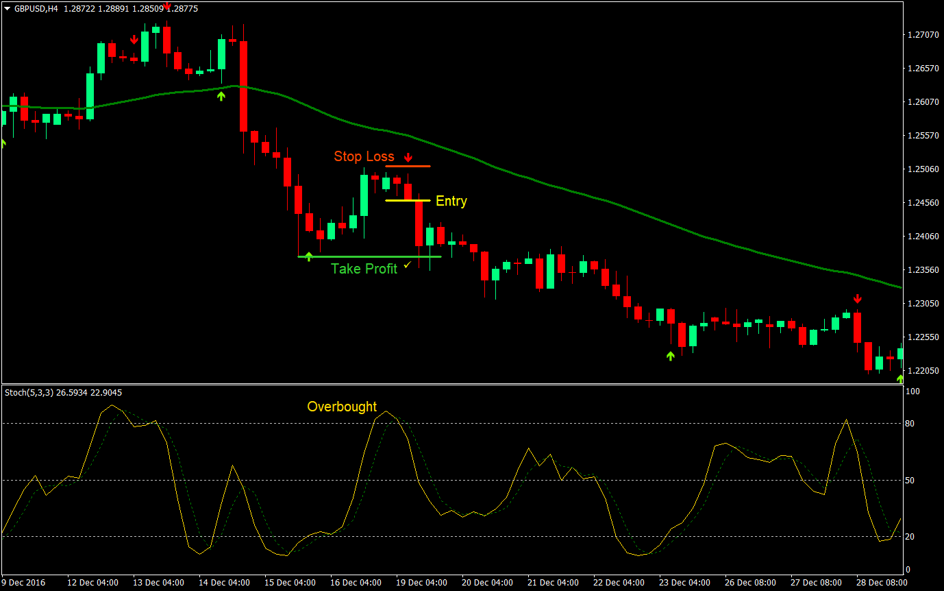Viewport: 944px width, 591px height.
Task: Click the stochastic 50 level label
Action: (910, 481)
